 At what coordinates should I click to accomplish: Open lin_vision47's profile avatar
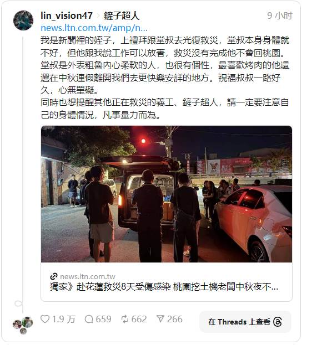point(23,20)
